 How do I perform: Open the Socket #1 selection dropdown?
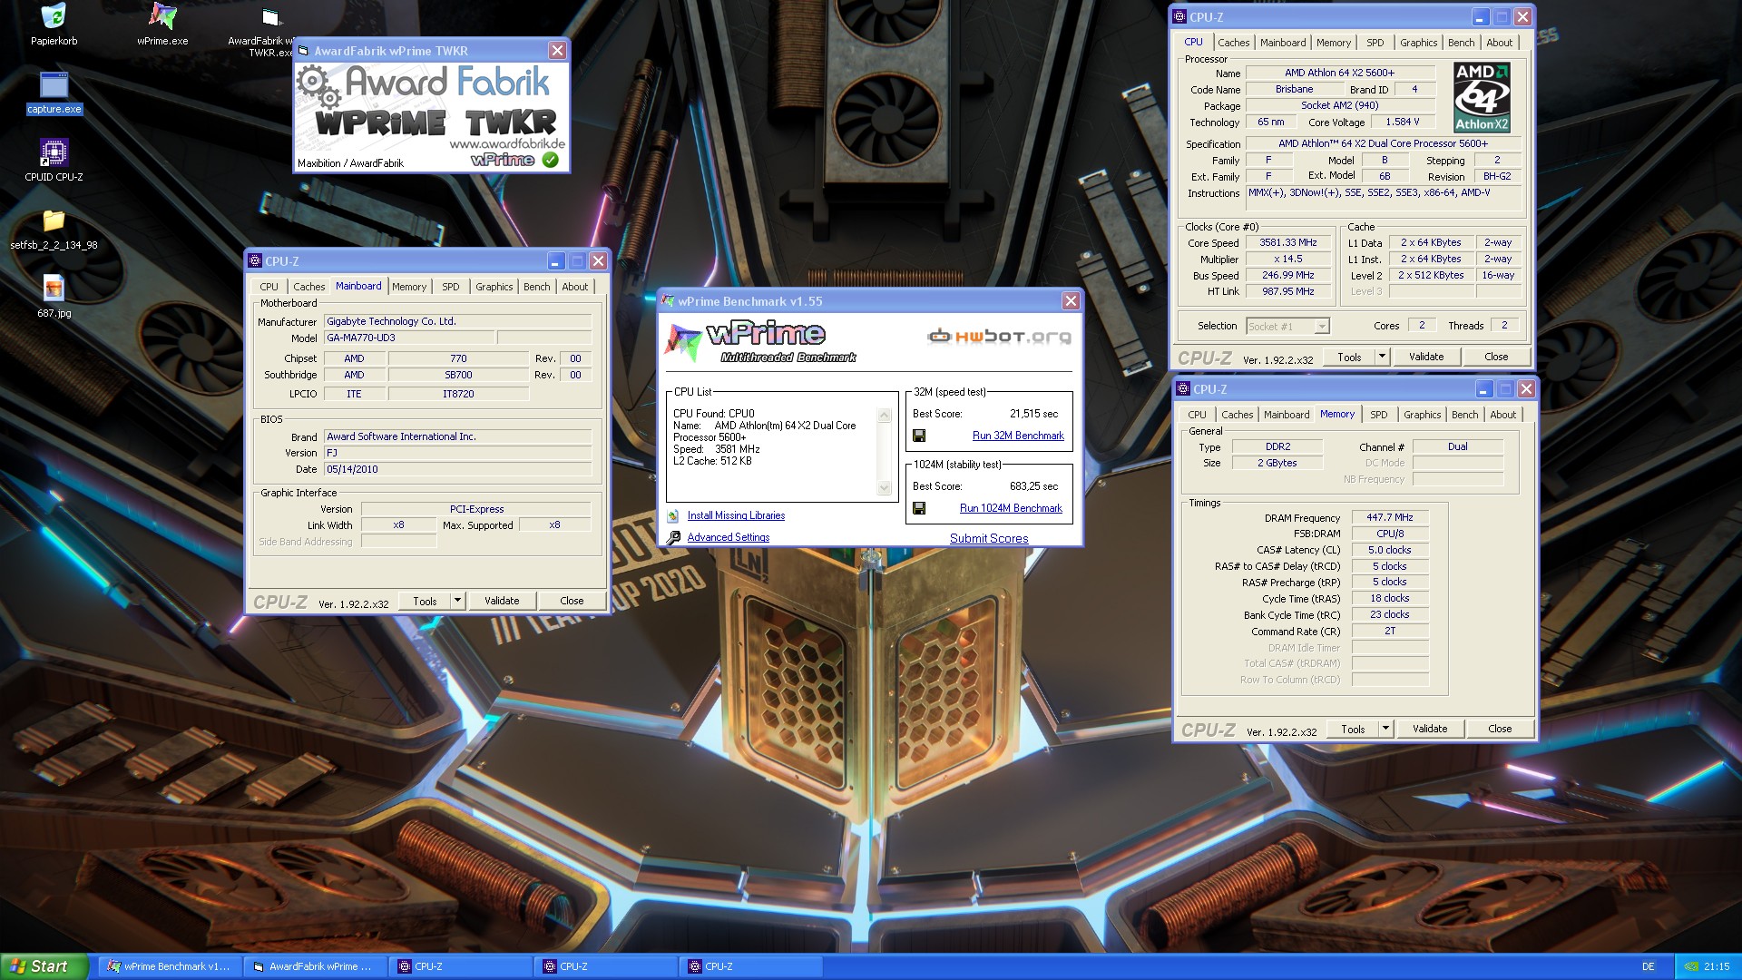click(x=1288, y=326)
